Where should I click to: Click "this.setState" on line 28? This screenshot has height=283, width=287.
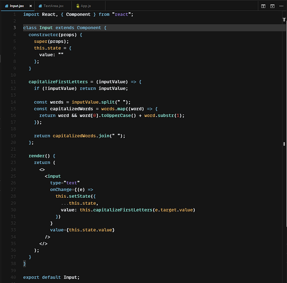coord(73,196)
